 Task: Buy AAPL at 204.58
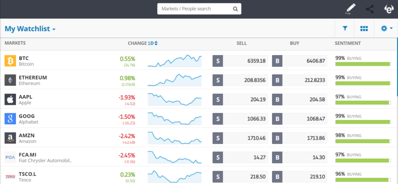pyautogui.click(x=300, y=100)
